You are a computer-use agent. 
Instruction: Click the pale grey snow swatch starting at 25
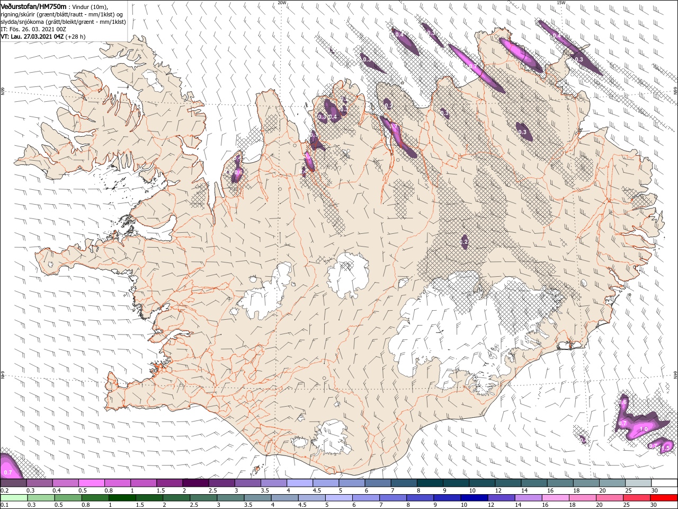639,483
